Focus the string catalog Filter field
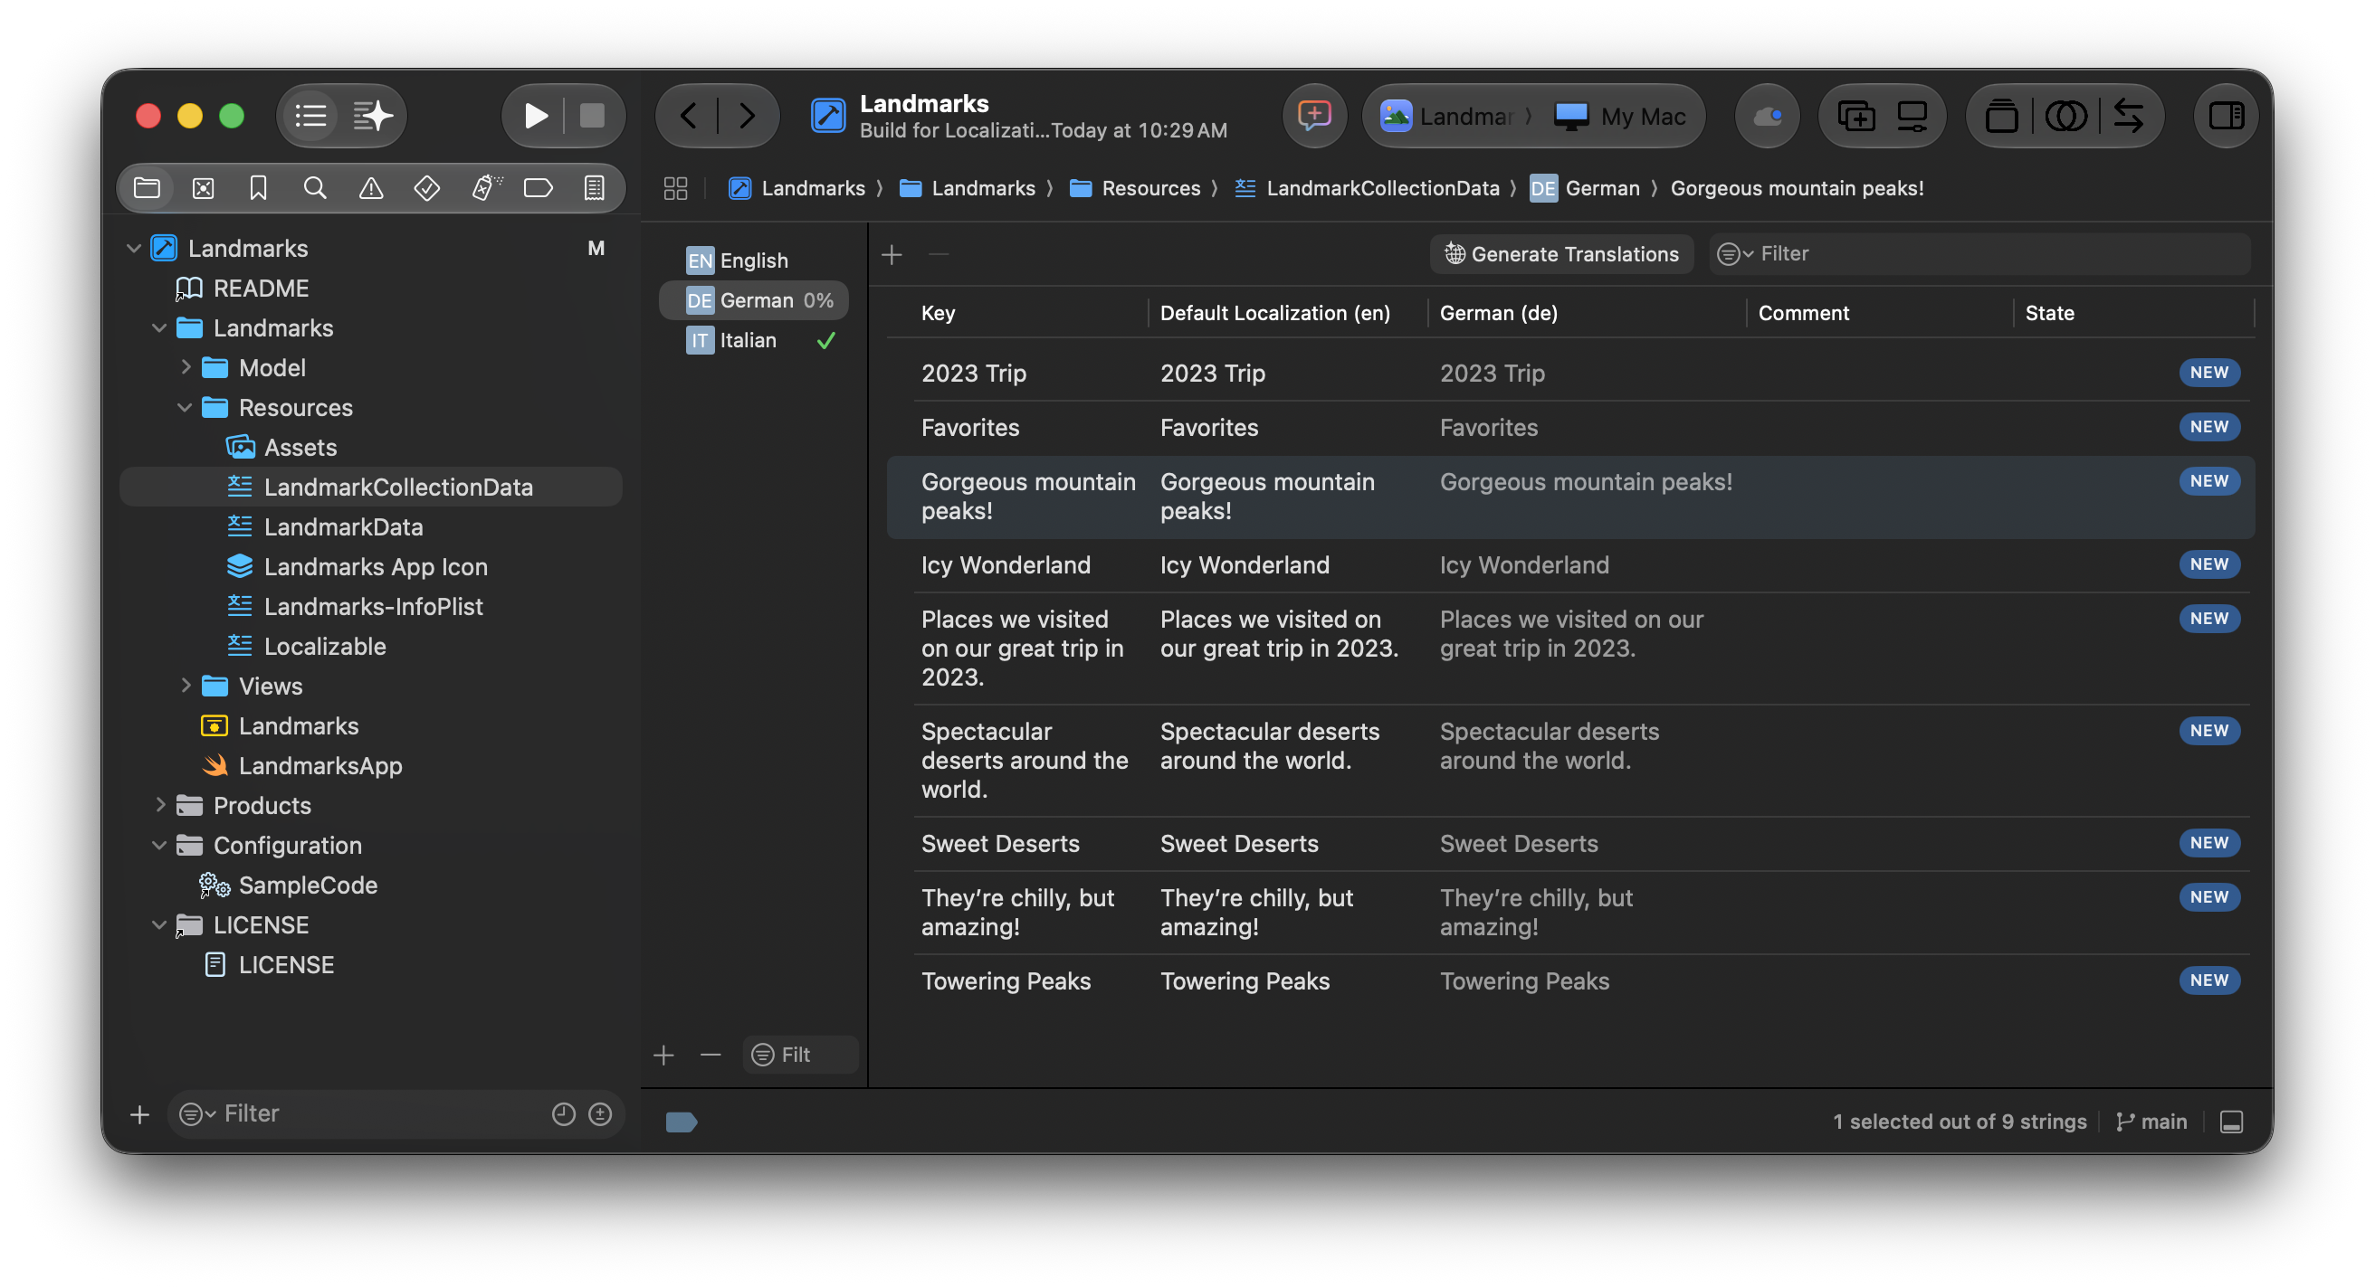This screenshot has width=2375, height=1288. tap(1980, 253)
